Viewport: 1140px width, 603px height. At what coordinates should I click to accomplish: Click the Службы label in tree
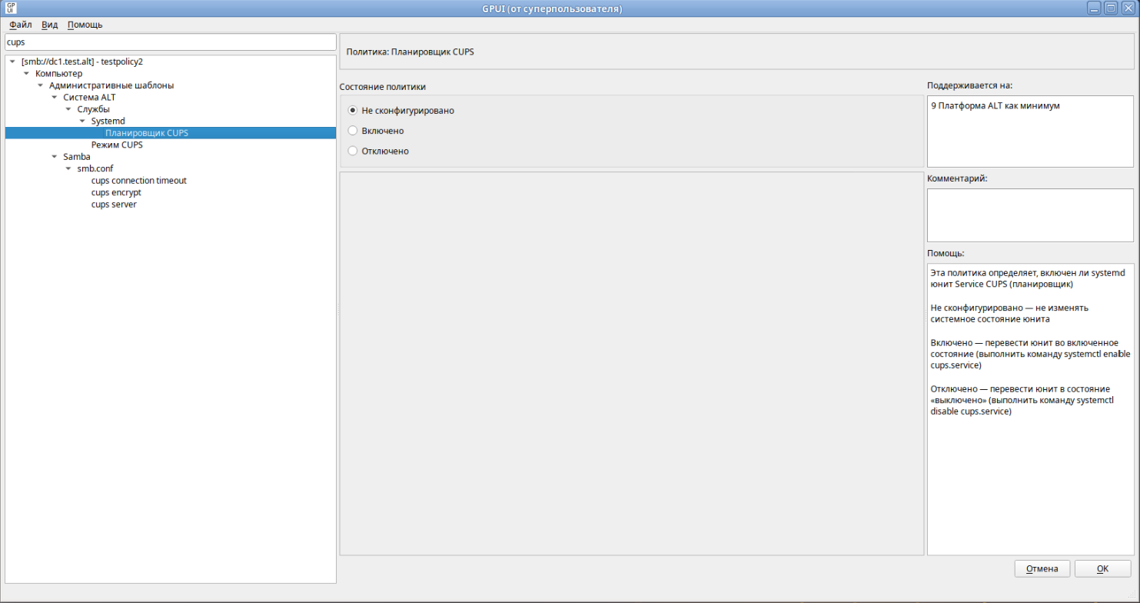tap(93, 109)
